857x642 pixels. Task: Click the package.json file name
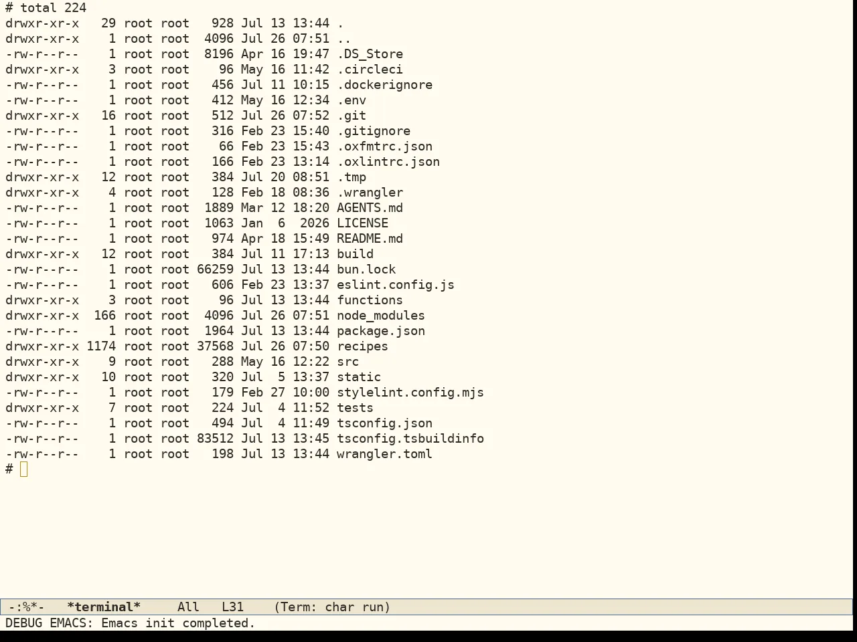point(381,331)
